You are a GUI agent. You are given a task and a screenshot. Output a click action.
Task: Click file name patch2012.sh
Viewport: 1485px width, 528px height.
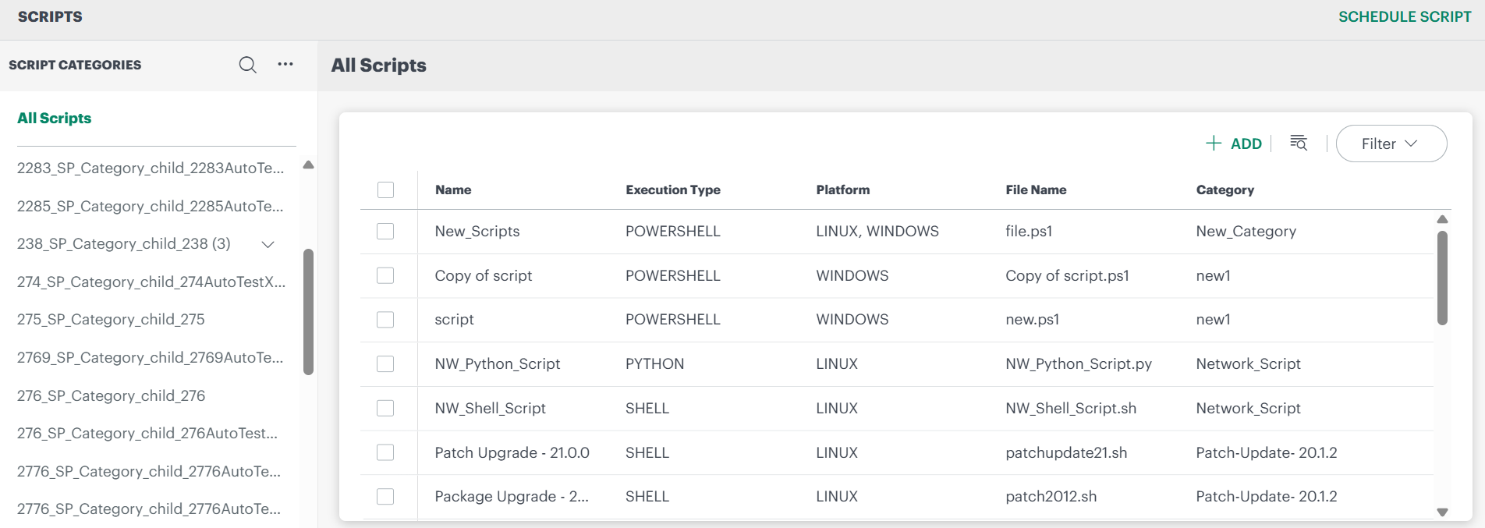click(x=1051, y=496)
